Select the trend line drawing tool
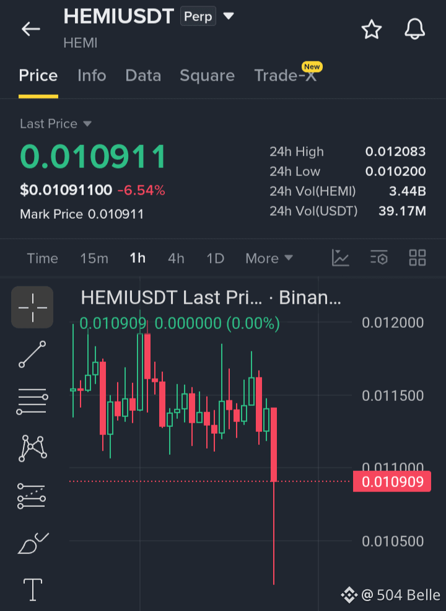The height and width of the screenshot is (611, 446). (x=32, y=354)
